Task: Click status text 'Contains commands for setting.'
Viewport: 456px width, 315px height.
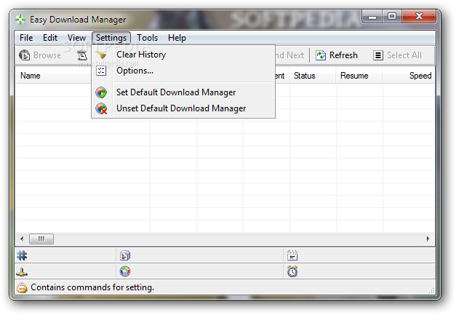Action: coord(92,287)
